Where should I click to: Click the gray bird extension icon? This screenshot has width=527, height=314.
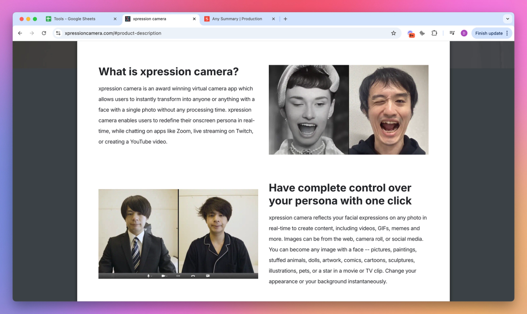(x=422, y=33)
